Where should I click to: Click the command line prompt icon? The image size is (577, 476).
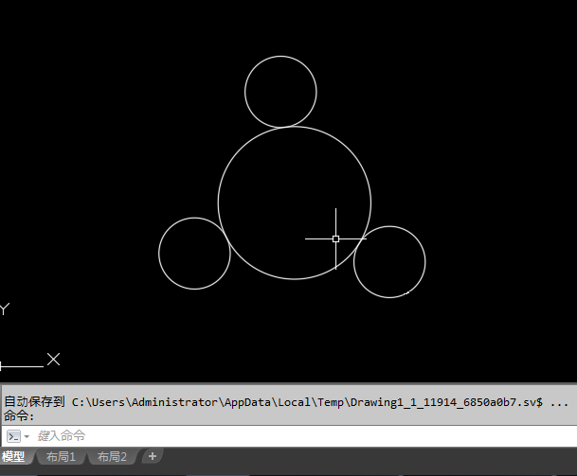13,436
